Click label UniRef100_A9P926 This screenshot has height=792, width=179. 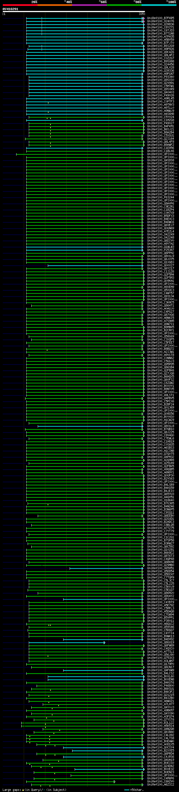click(x=161, y=49)
